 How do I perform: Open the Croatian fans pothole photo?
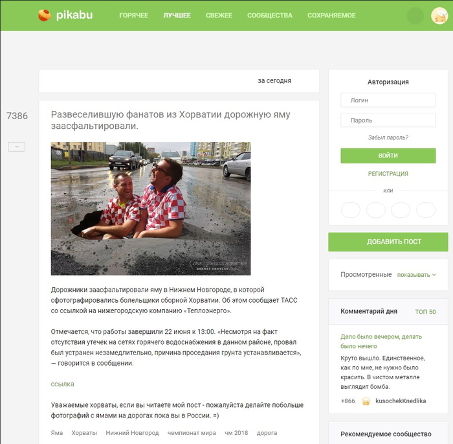tap(151, 209)
